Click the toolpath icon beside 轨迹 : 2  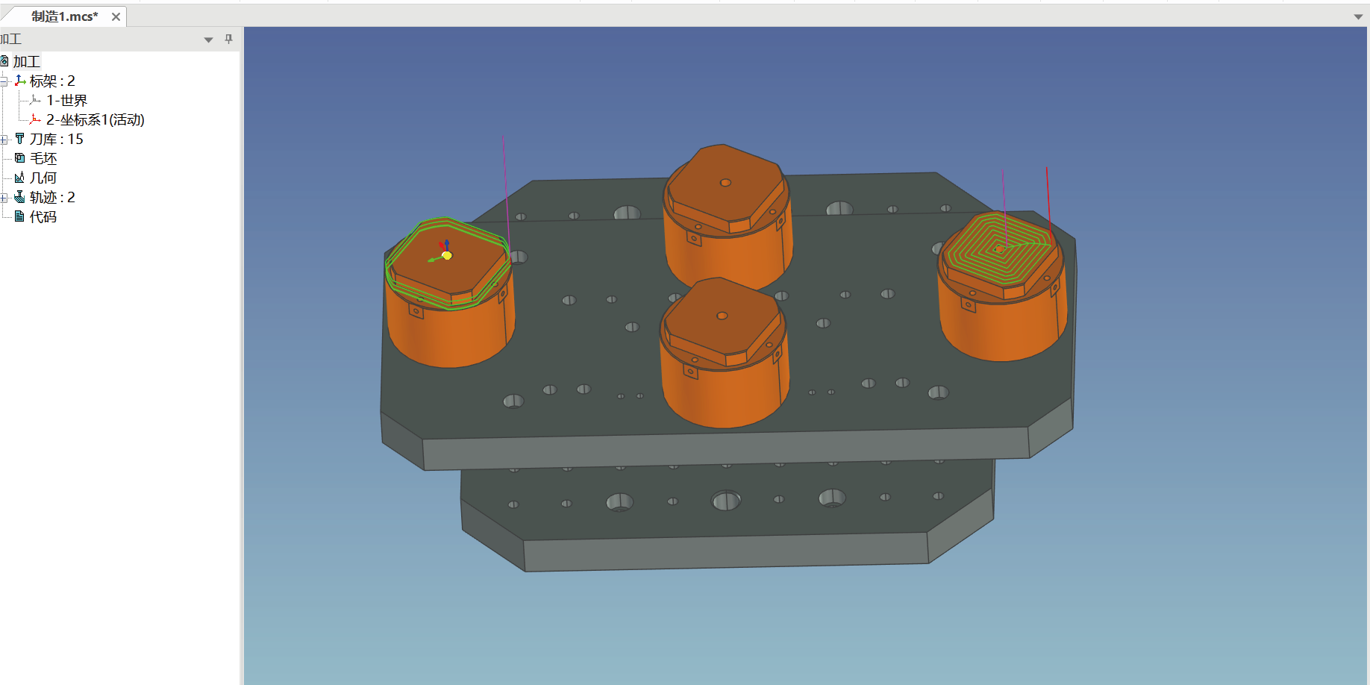[x=20, y=196]
